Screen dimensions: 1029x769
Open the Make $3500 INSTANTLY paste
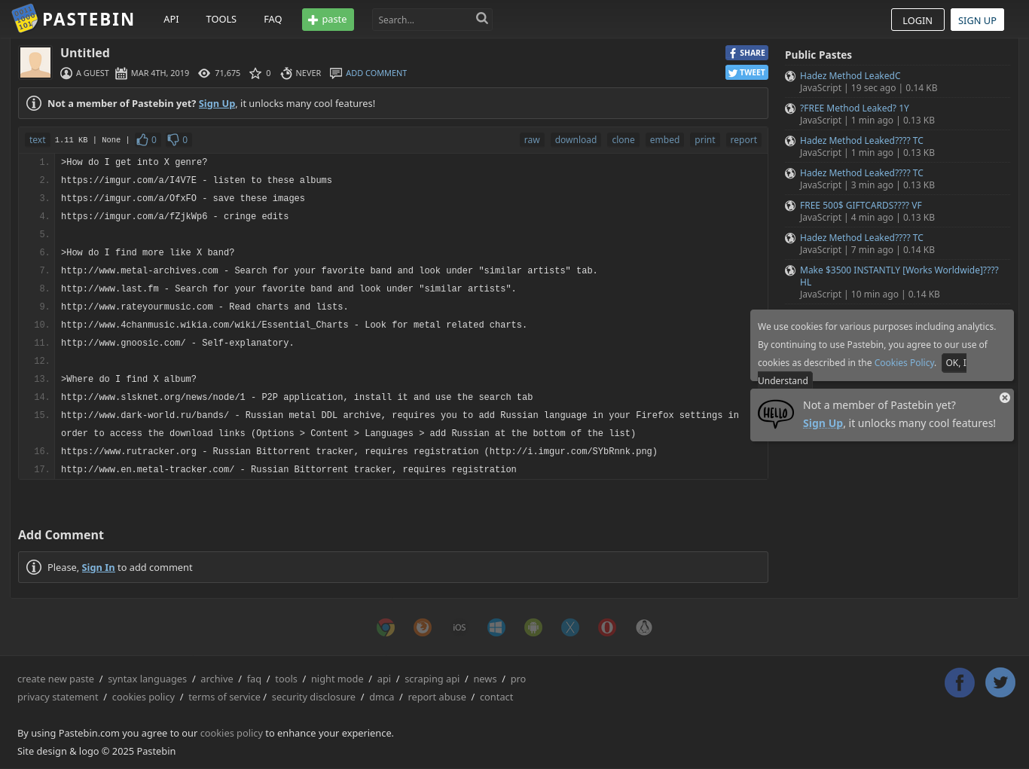pos(899,276)
